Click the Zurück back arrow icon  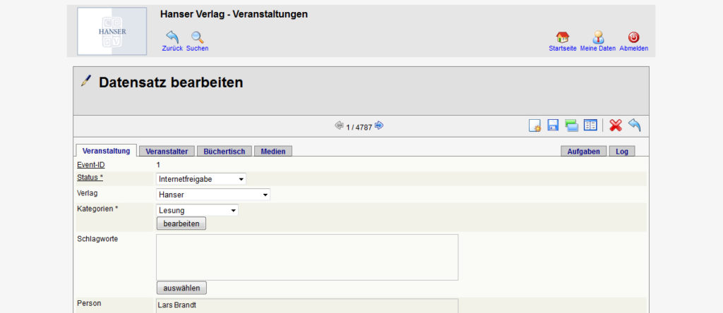[172, 37]
